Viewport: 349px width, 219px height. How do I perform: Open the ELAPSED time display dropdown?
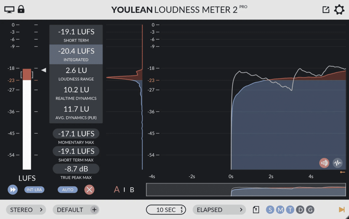(219, 210)
